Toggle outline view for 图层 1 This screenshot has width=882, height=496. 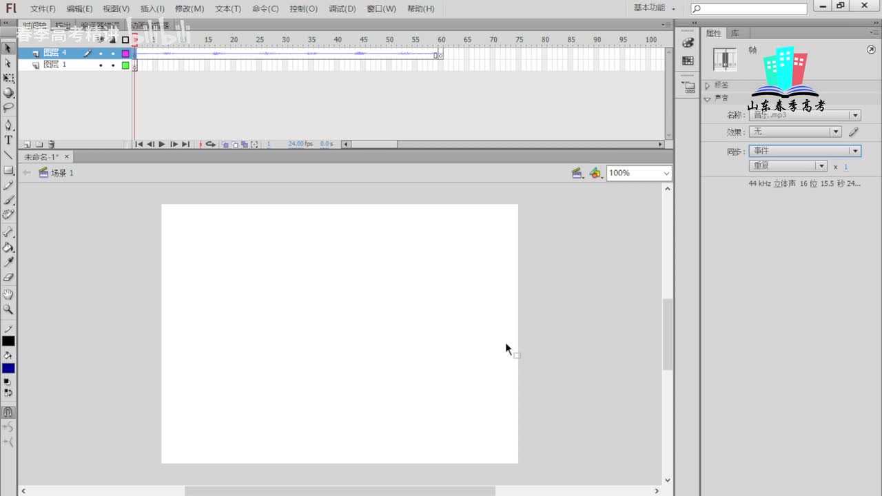(x=125, y=65)
